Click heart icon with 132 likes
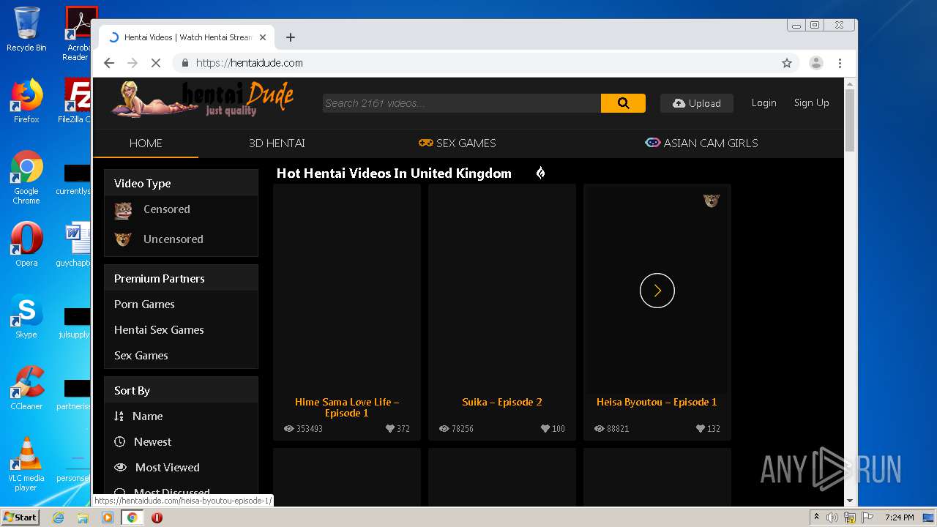This screenshot has width=937, height=527. (700, 429)
